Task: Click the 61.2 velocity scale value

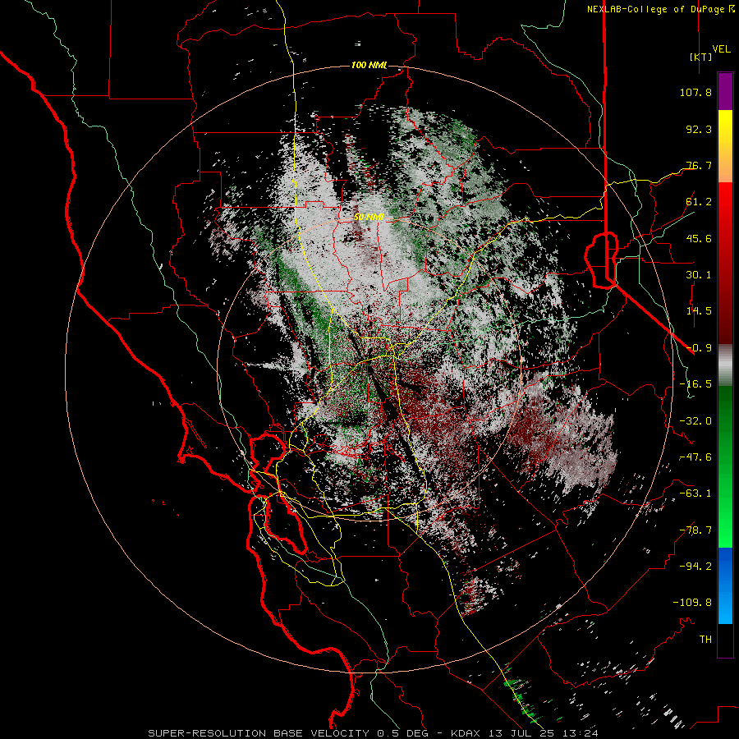Action: click(x=699, y=202)
